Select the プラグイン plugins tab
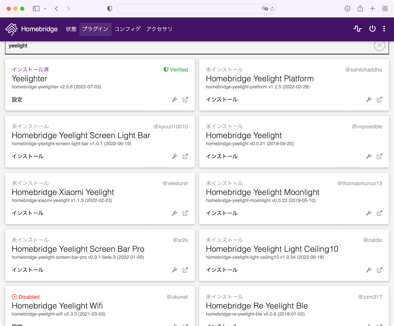Image resolution: width=394 pixels, height=326 pixels. [x=95, y=29]
